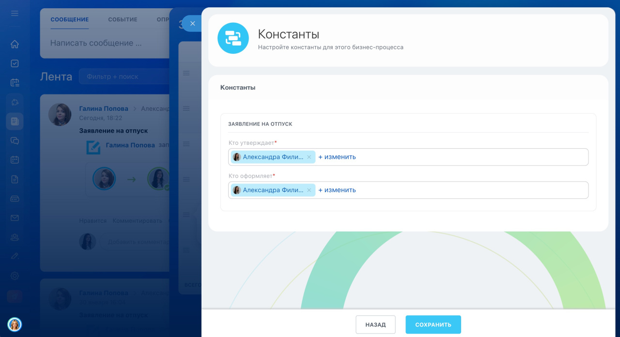This screenshot has width=620, height=337.
Task: Close the slider panel with X button
Action: [x=192, y=23]
